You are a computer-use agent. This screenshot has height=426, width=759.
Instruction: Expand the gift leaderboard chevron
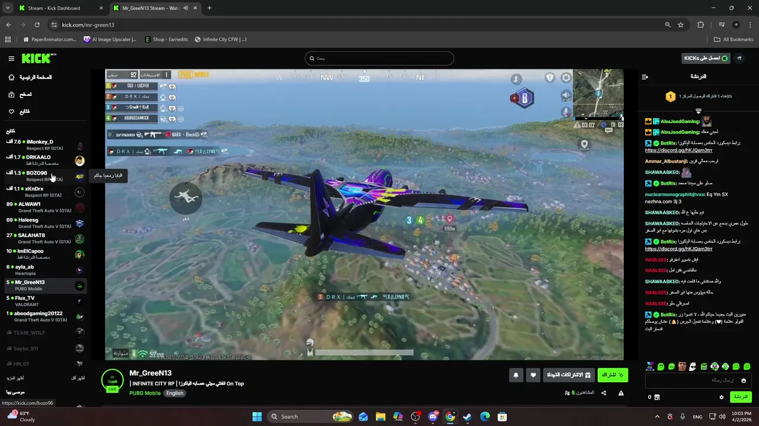pyautogui.click(x=699, y=111)
